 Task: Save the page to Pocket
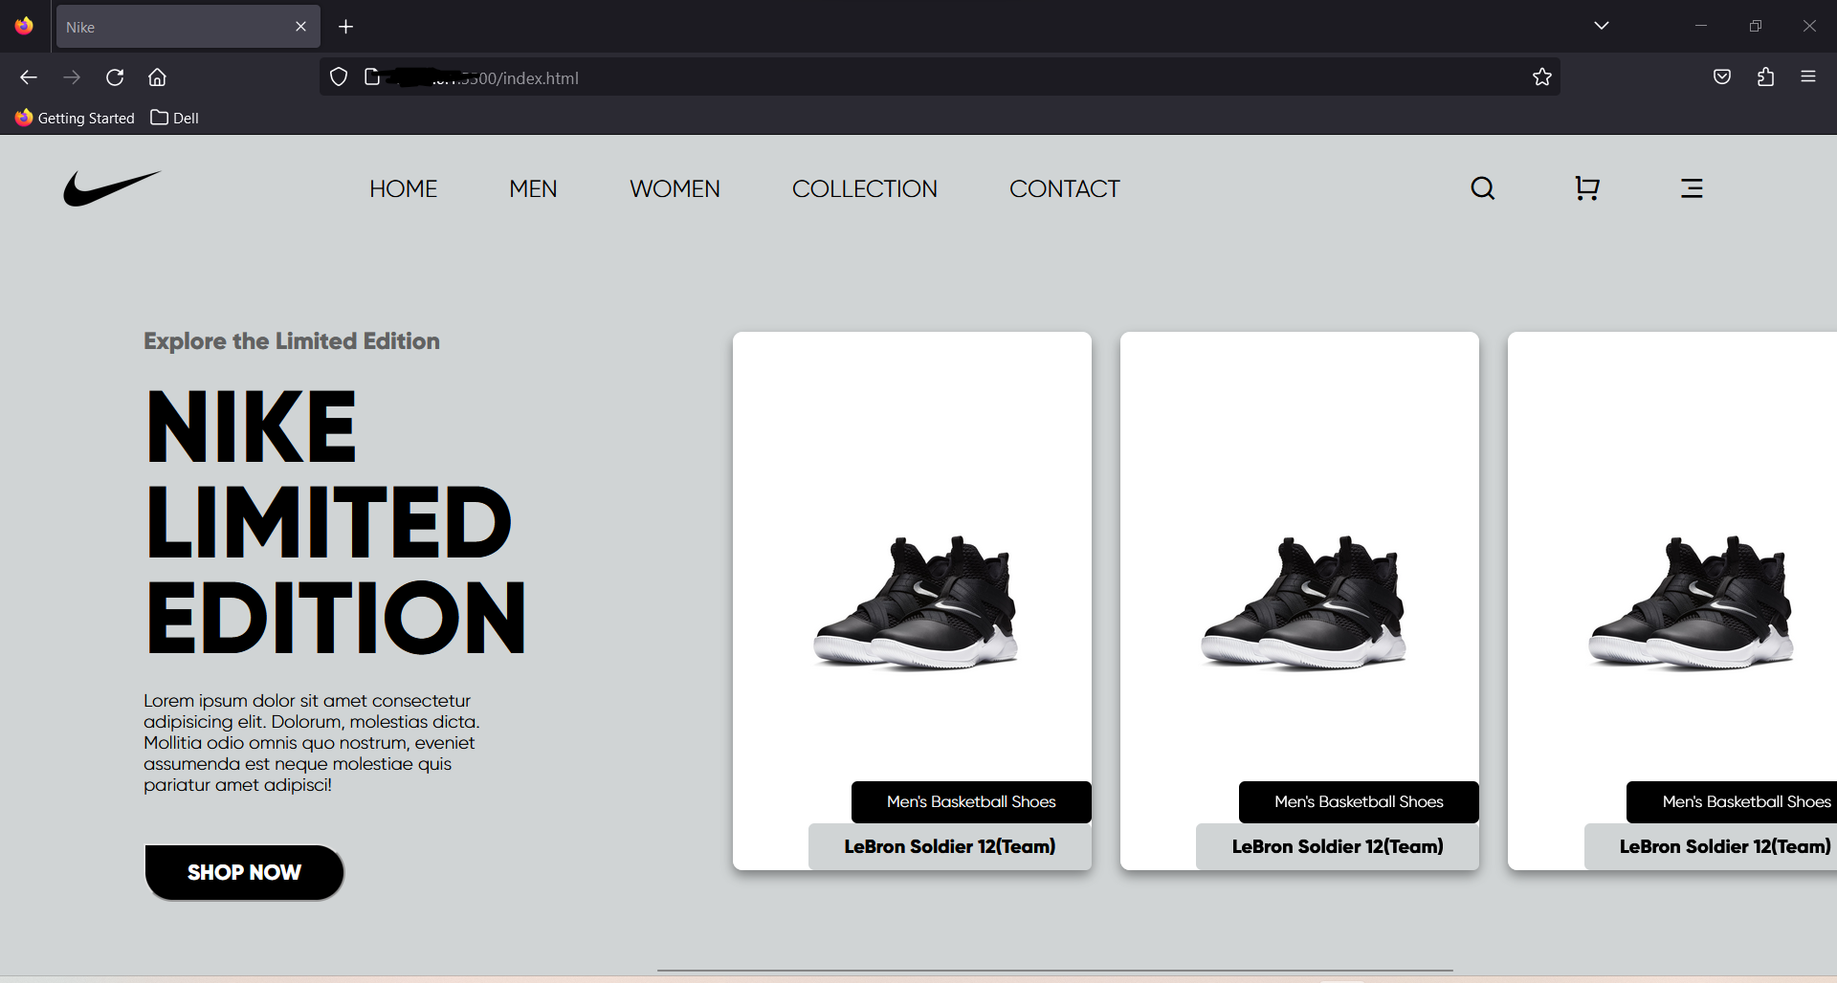point(1722,77)
